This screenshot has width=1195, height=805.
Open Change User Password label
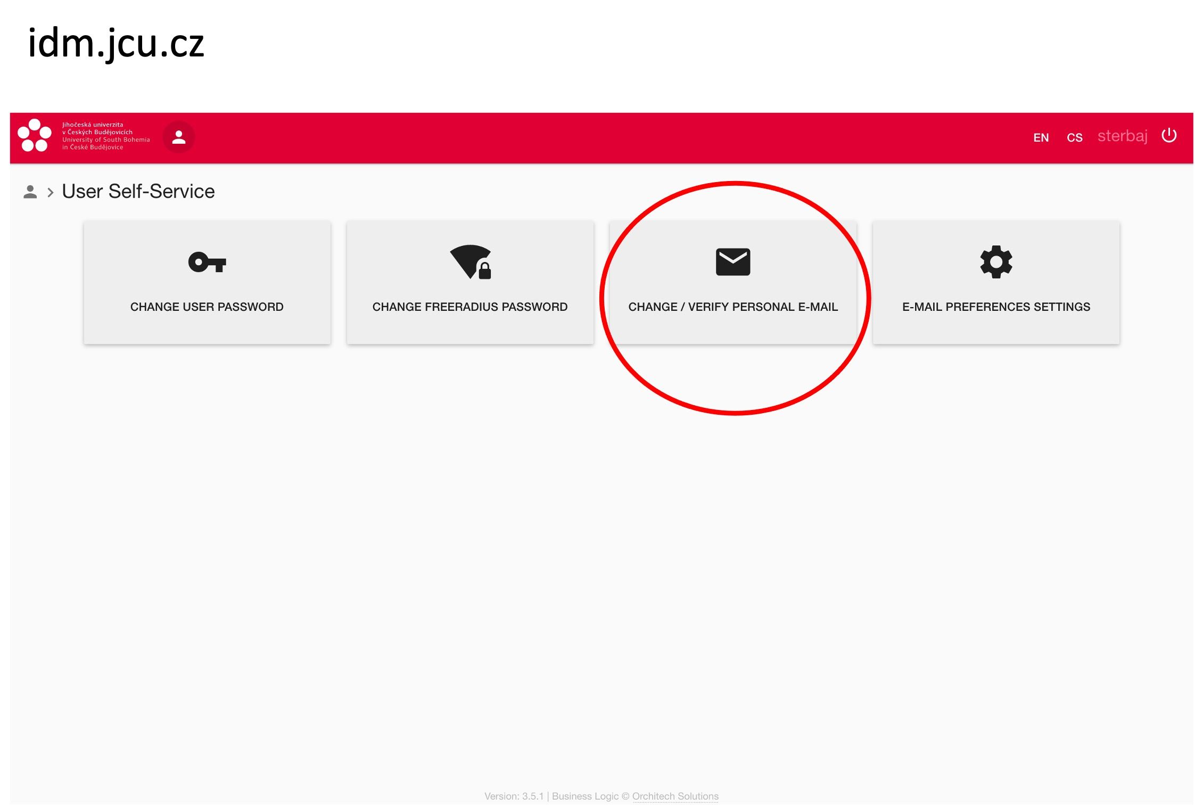tap(207, 307)
